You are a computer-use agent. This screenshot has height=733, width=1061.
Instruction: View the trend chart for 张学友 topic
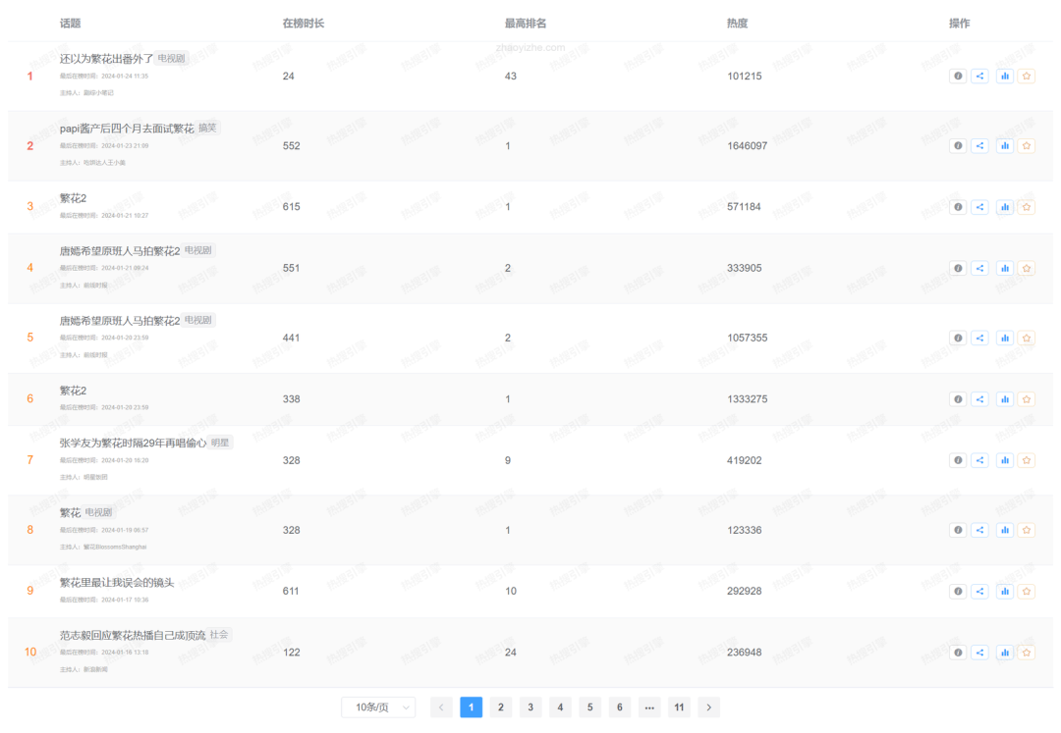point(1004,460)
